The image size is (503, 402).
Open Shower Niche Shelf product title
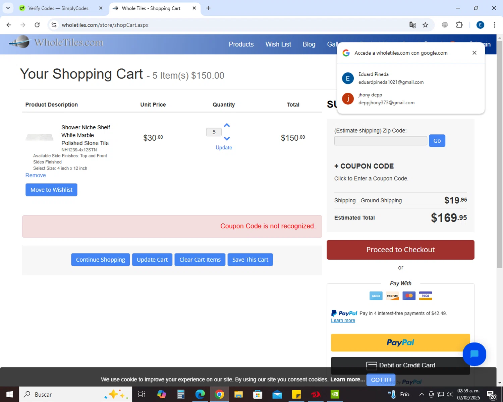[x=86, y=135]
